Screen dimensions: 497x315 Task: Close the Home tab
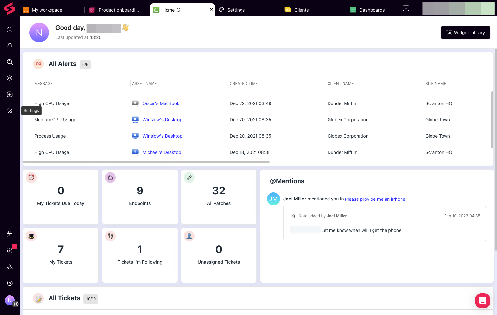[x=212, y=10]
